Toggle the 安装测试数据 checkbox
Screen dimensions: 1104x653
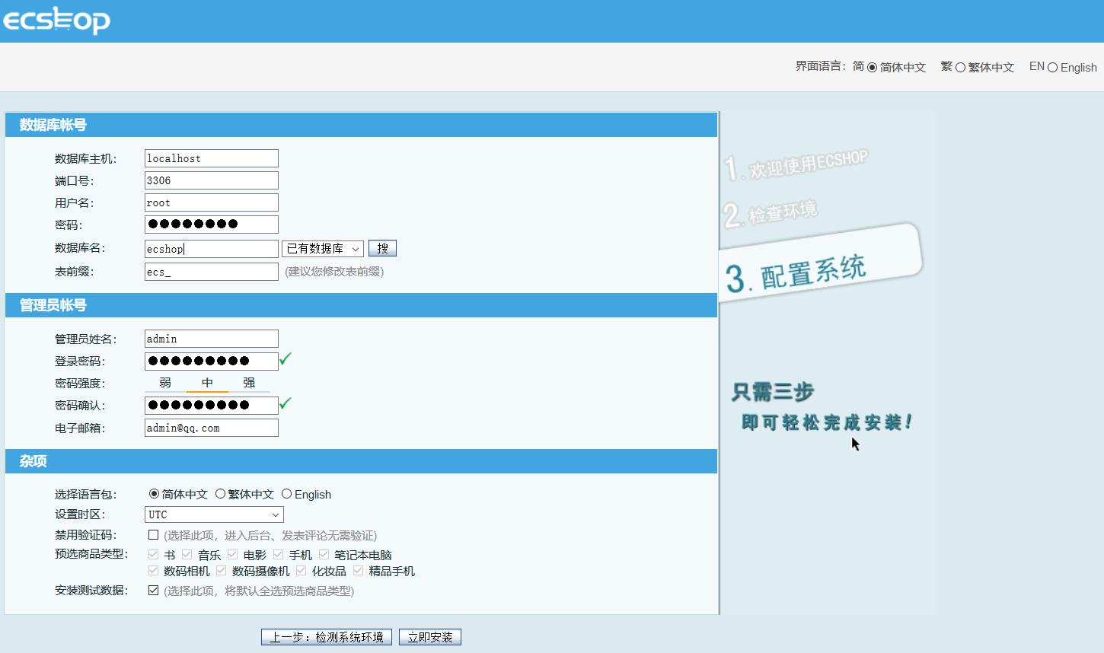tap(154, 591)
